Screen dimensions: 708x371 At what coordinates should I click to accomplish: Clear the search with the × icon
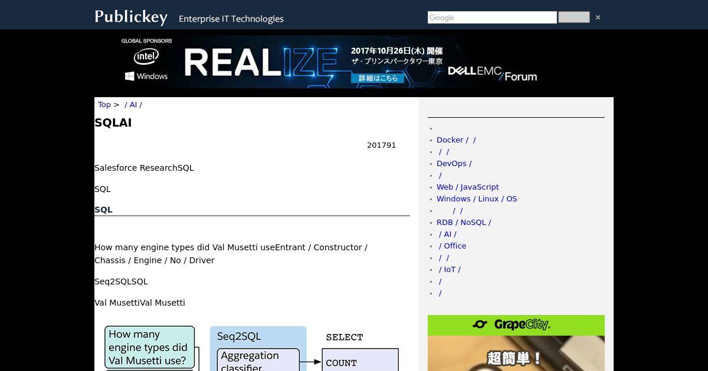598,18
